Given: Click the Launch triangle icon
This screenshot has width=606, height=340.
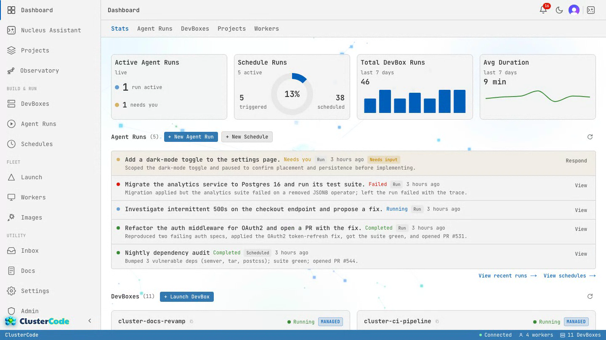Looking at the screenshot, I should 11,177.
